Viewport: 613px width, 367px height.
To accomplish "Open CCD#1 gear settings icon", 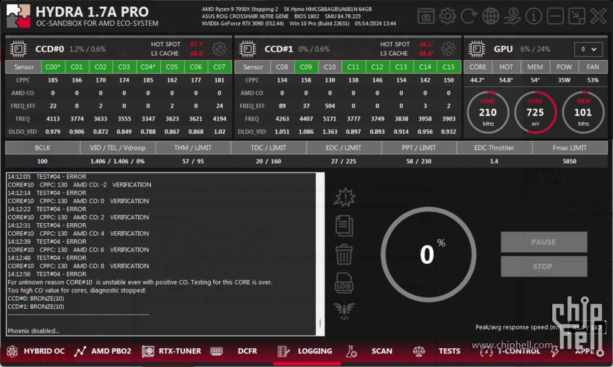I will click(448, 49).
